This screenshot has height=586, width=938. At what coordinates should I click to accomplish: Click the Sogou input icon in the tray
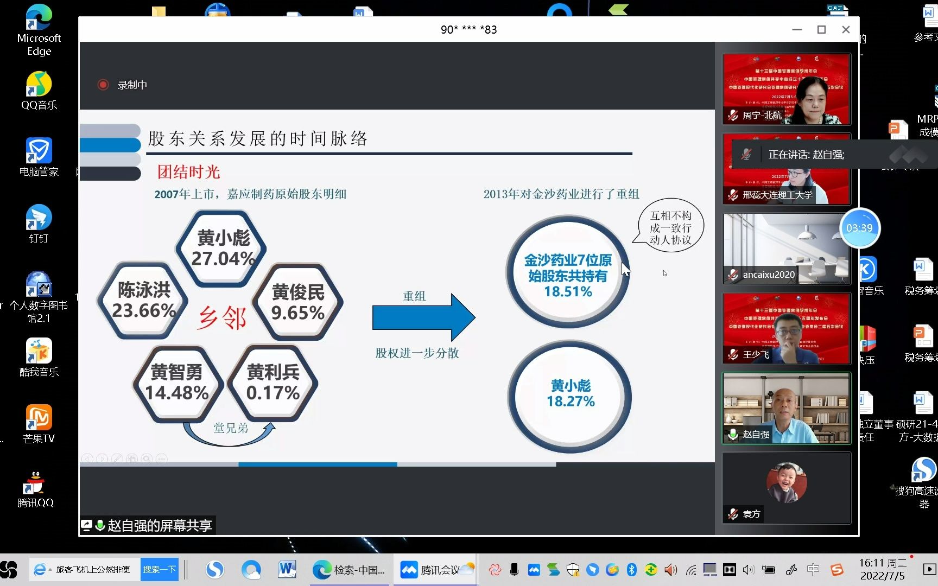pyautogui.click(x=836, y=570)
